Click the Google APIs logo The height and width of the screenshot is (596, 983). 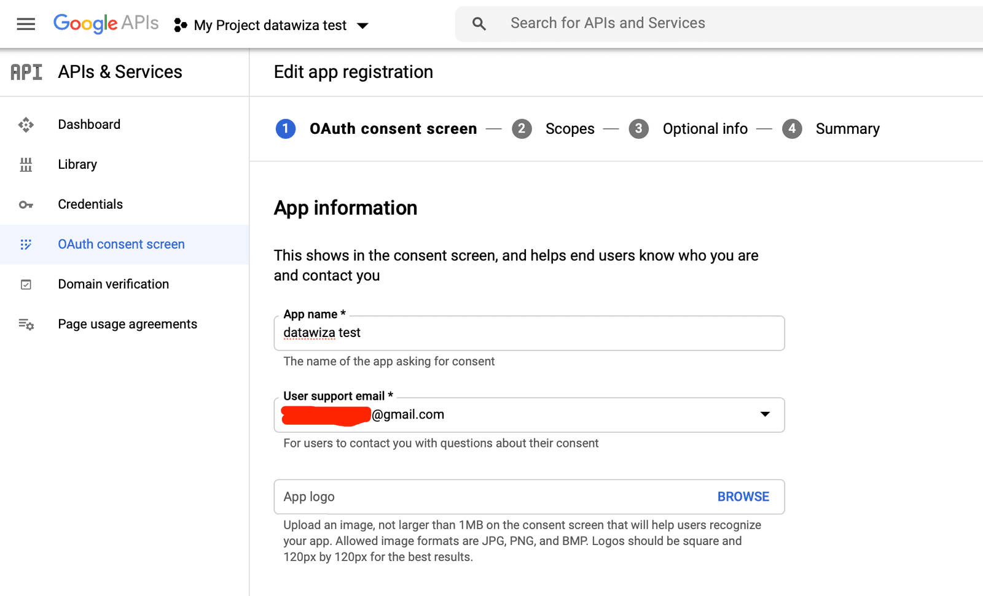click(x=106, y=23)
